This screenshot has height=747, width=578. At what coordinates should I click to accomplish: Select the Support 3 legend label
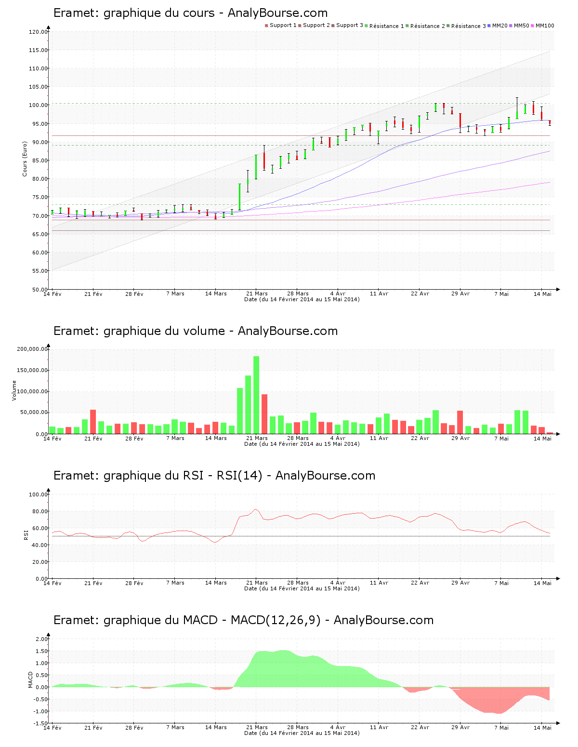click(x=350, y=26)
